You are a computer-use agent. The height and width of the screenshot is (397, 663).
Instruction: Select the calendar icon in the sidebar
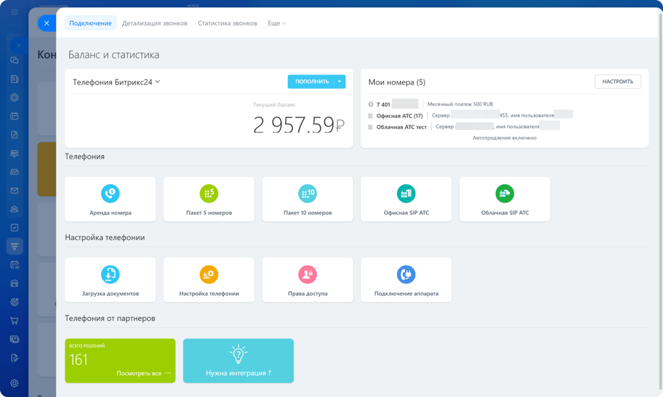coord(14,116)
